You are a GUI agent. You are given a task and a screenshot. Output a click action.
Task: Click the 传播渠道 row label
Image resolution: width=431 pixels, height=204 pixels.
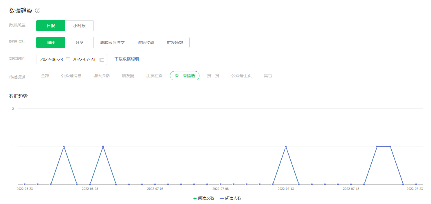coord(17,77)
